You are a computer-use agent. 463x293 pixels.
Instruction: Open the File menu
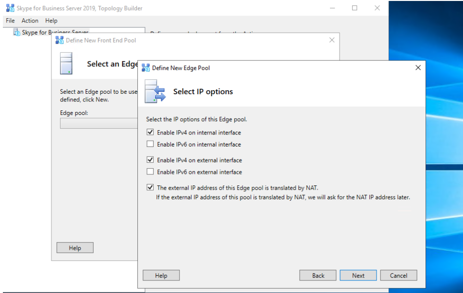(x=10, y=21)
